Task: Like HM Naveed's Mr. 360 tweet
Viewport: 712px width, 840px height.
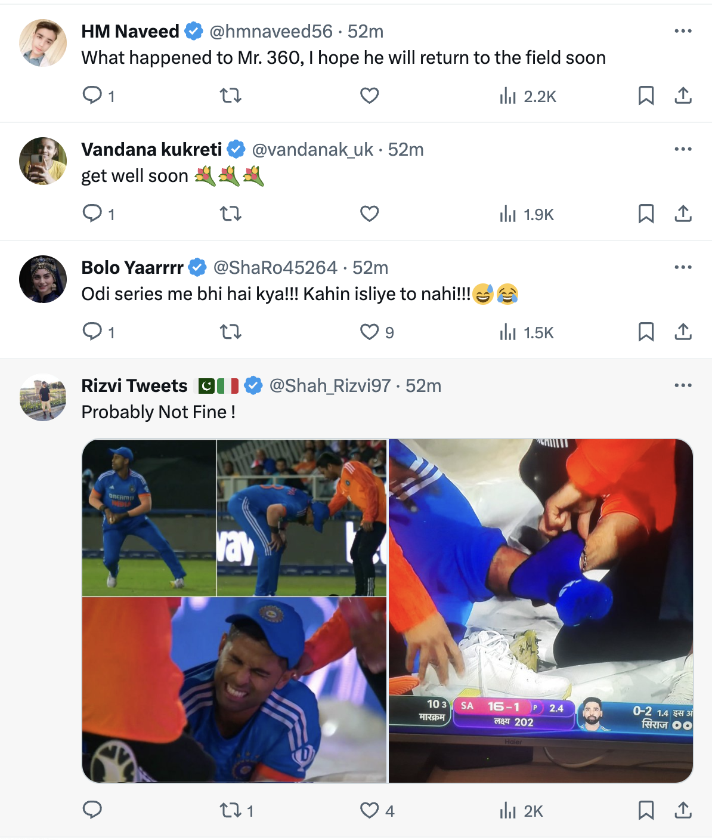Action: (x=370, y=95)
